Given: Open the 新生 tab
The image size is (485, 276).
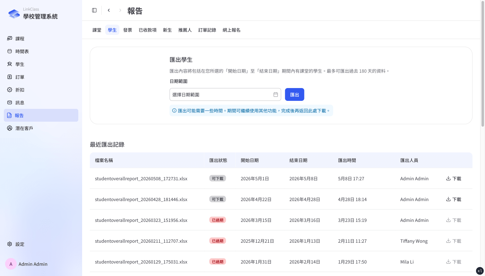Looking at the screenshot, I should click(167, 30).
